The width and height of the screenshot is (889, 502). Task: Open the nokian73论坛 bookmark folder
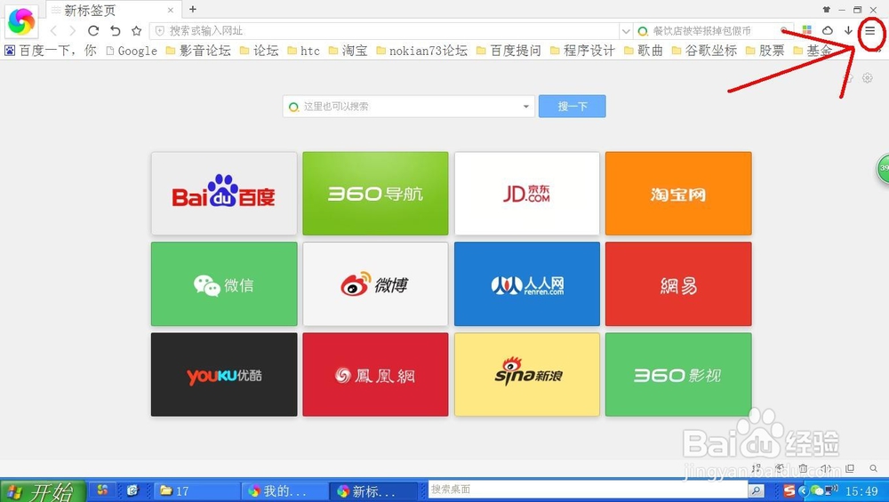[x=421, y=51]
